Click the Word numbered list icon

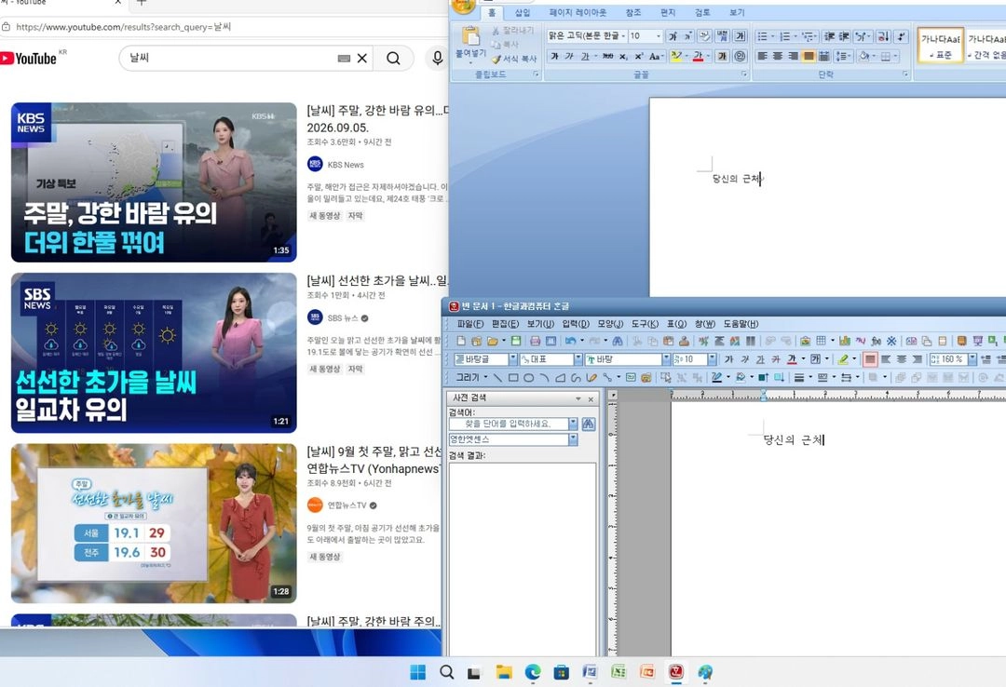click(x=784, y=36)
